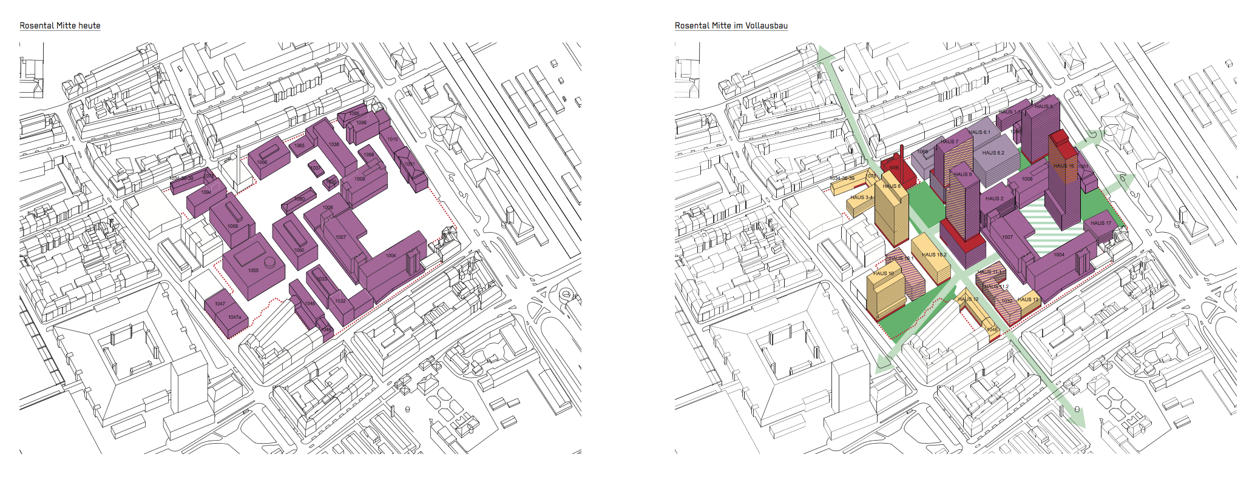The height and width of the screenshot is (491, 1252).
Task: Select the plain "1047" label, not 1047a
Action: [220, 304]
